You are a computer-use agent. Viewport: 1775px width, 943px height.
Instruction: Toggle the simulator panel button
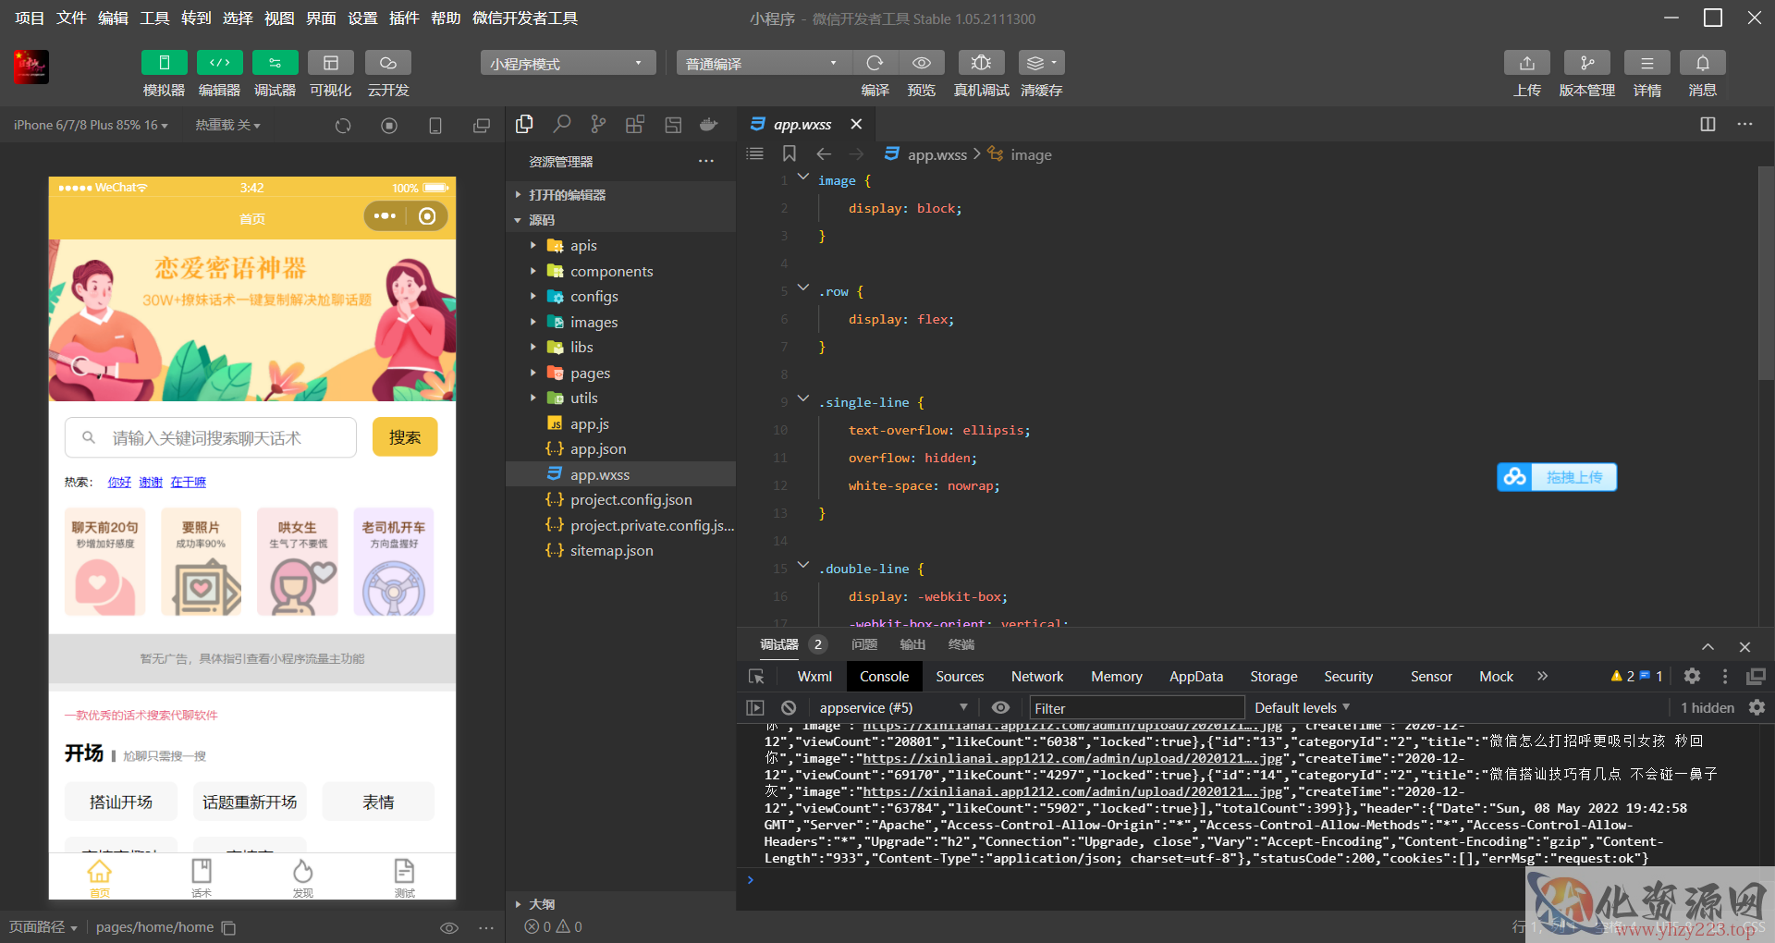(164, 63)
